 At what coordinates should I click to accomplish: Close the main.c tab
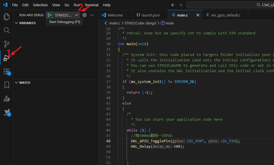pos(198,15)
